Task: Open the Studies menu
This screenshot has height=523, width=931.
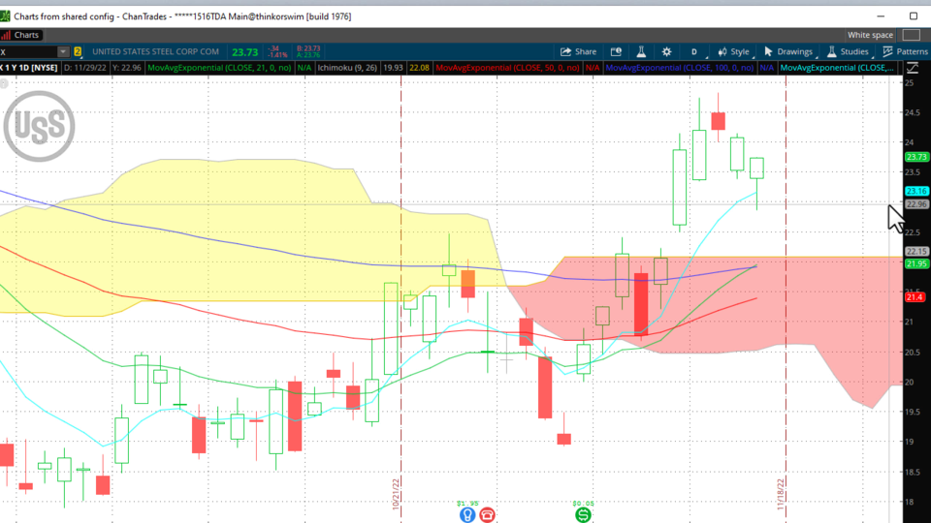Action: click(849, 51)
